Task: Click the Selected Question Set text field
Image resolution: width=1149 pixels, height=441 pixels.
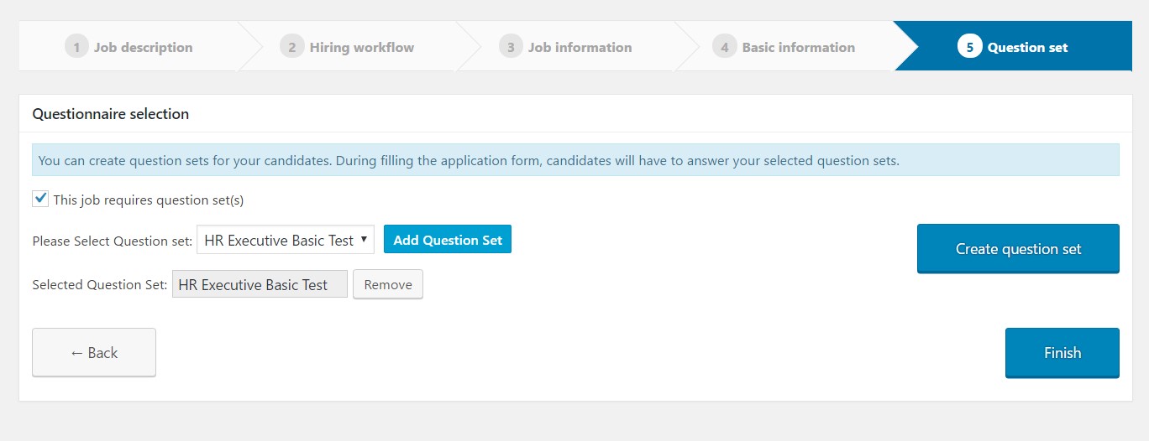Action: (x=260, y=285)
